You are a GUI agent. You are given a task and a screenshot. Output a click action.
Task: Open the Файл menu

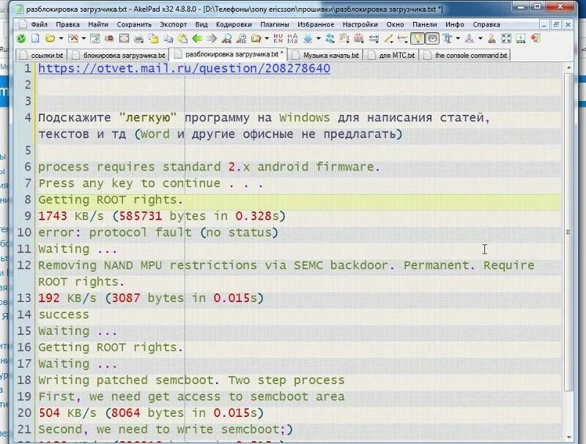39,25
